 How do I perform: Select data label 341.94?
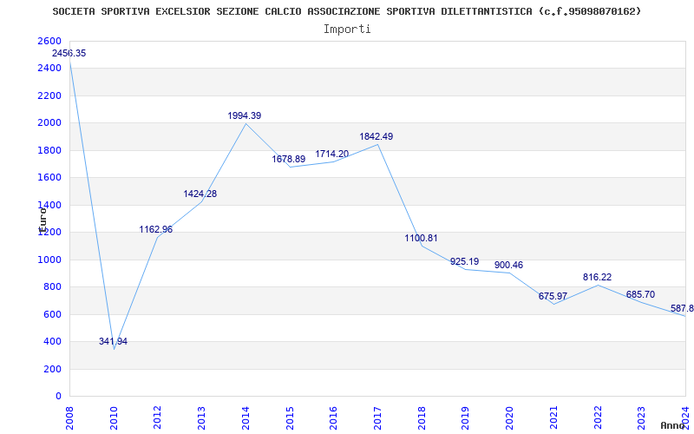coord(113,341)
